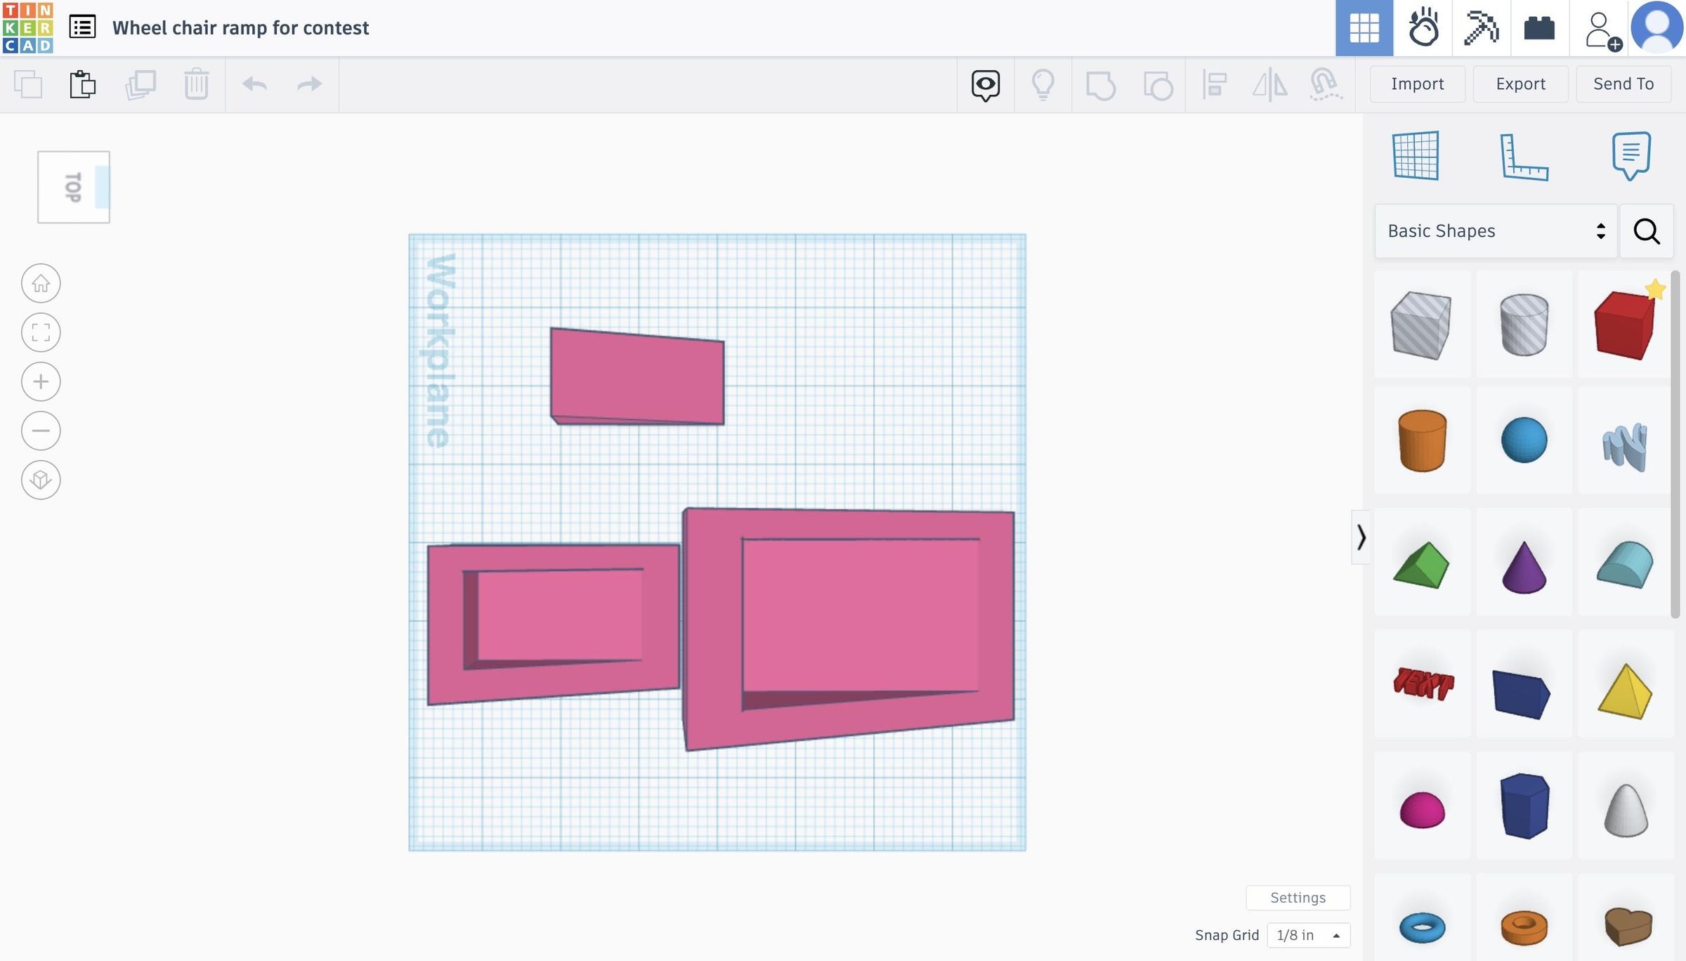This screenshot has width=1686, height=961.
Task: Click the Workplane tool icon
Action: pos(1416,155)
